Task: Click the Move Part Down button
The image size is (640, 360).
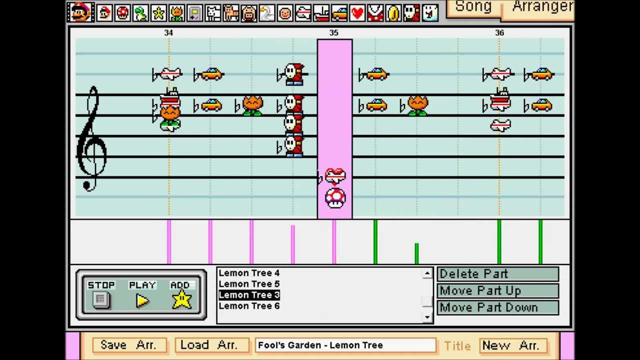Action: [x=498, y=308]
